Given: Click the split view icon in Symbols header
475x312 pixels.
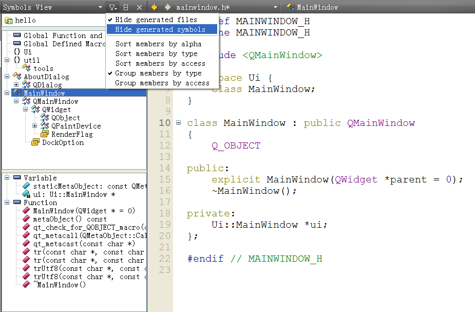Looking at the screenshot, I should coord(126,7).
